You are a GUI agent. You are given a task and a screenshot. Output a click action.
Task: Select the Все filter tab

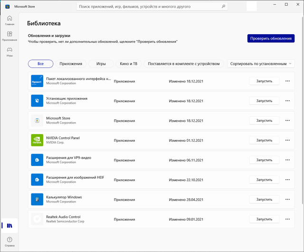point(40,64)
